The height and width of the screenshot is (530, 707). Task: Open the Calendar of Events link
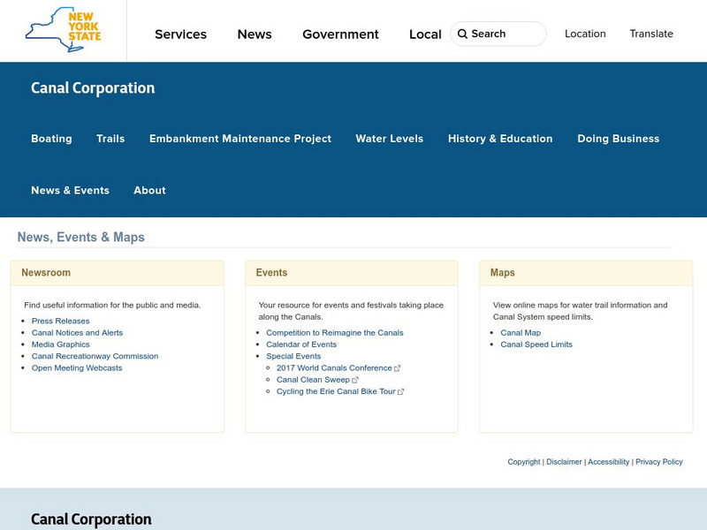click(301, 344)
